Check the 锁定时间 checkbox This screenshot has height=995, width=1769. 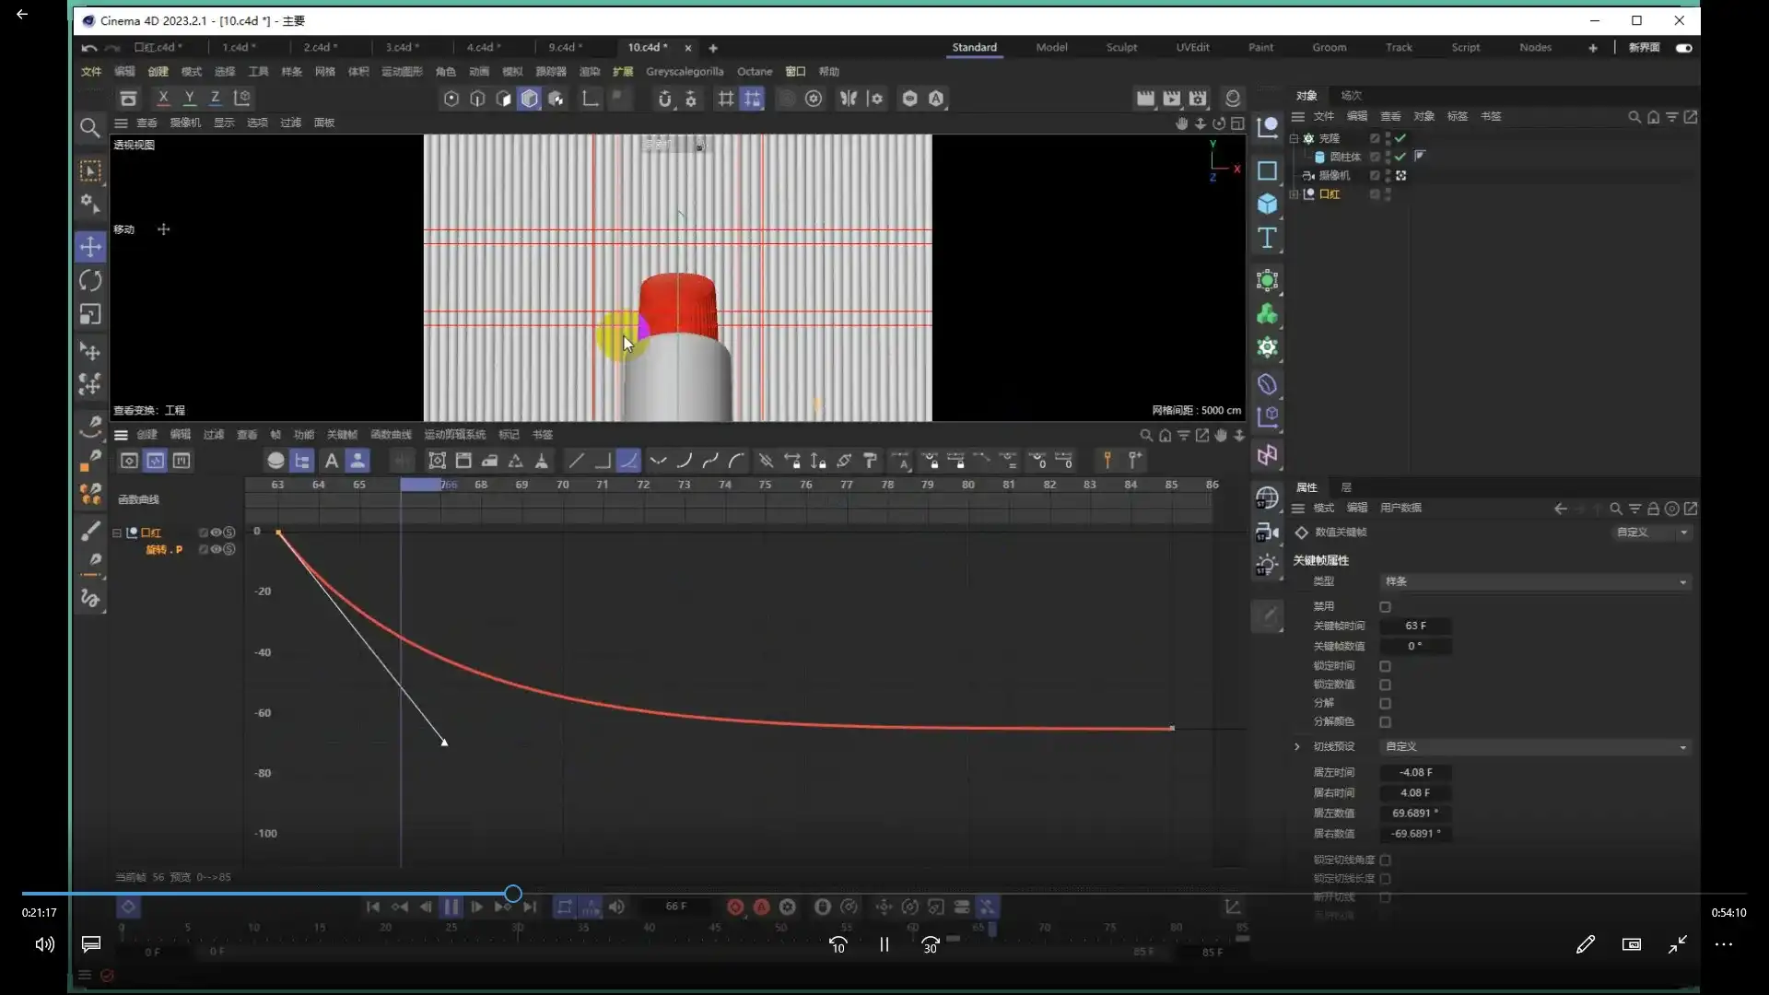pyautogui.click(x=1385, y=665)
